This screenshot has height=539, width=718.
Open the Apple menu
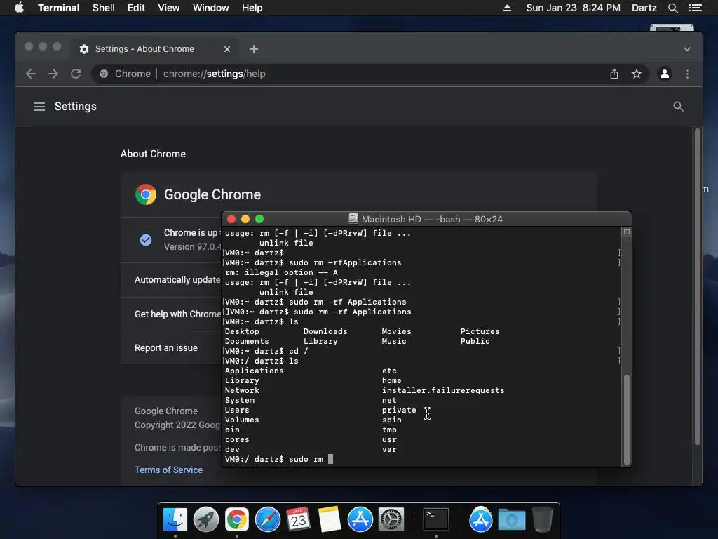point(19,8)
